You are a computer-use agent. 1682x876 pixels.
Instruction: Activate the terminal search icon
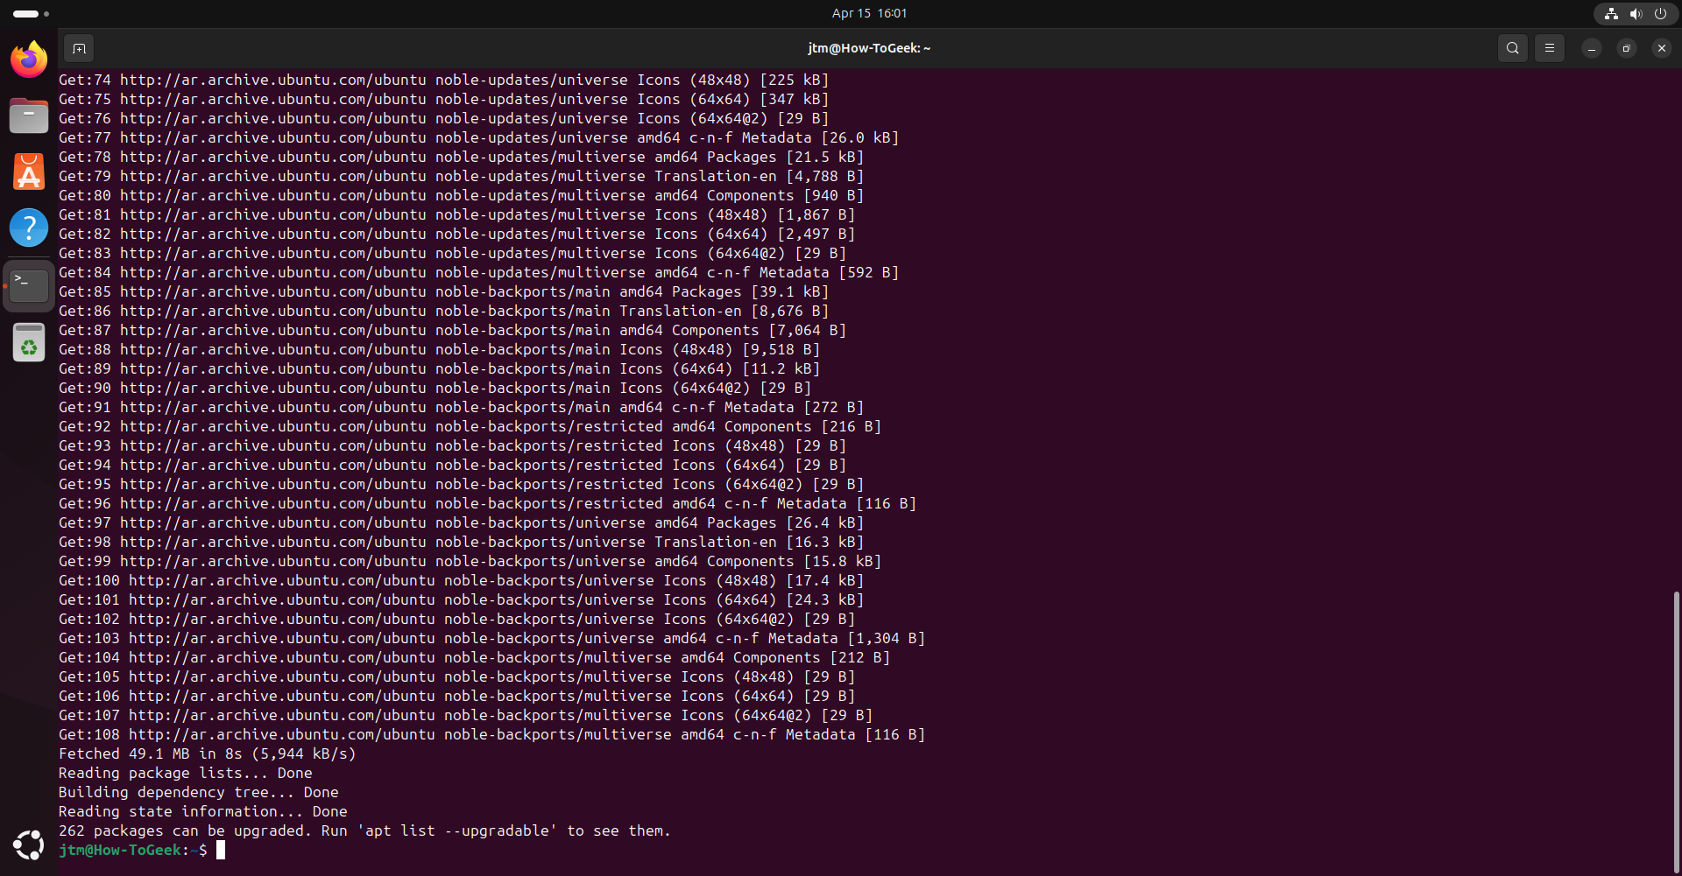(1513, 48)
